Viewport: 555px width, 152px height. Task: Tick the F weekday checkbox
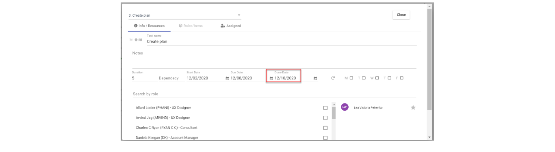click(x=401, y=78)
